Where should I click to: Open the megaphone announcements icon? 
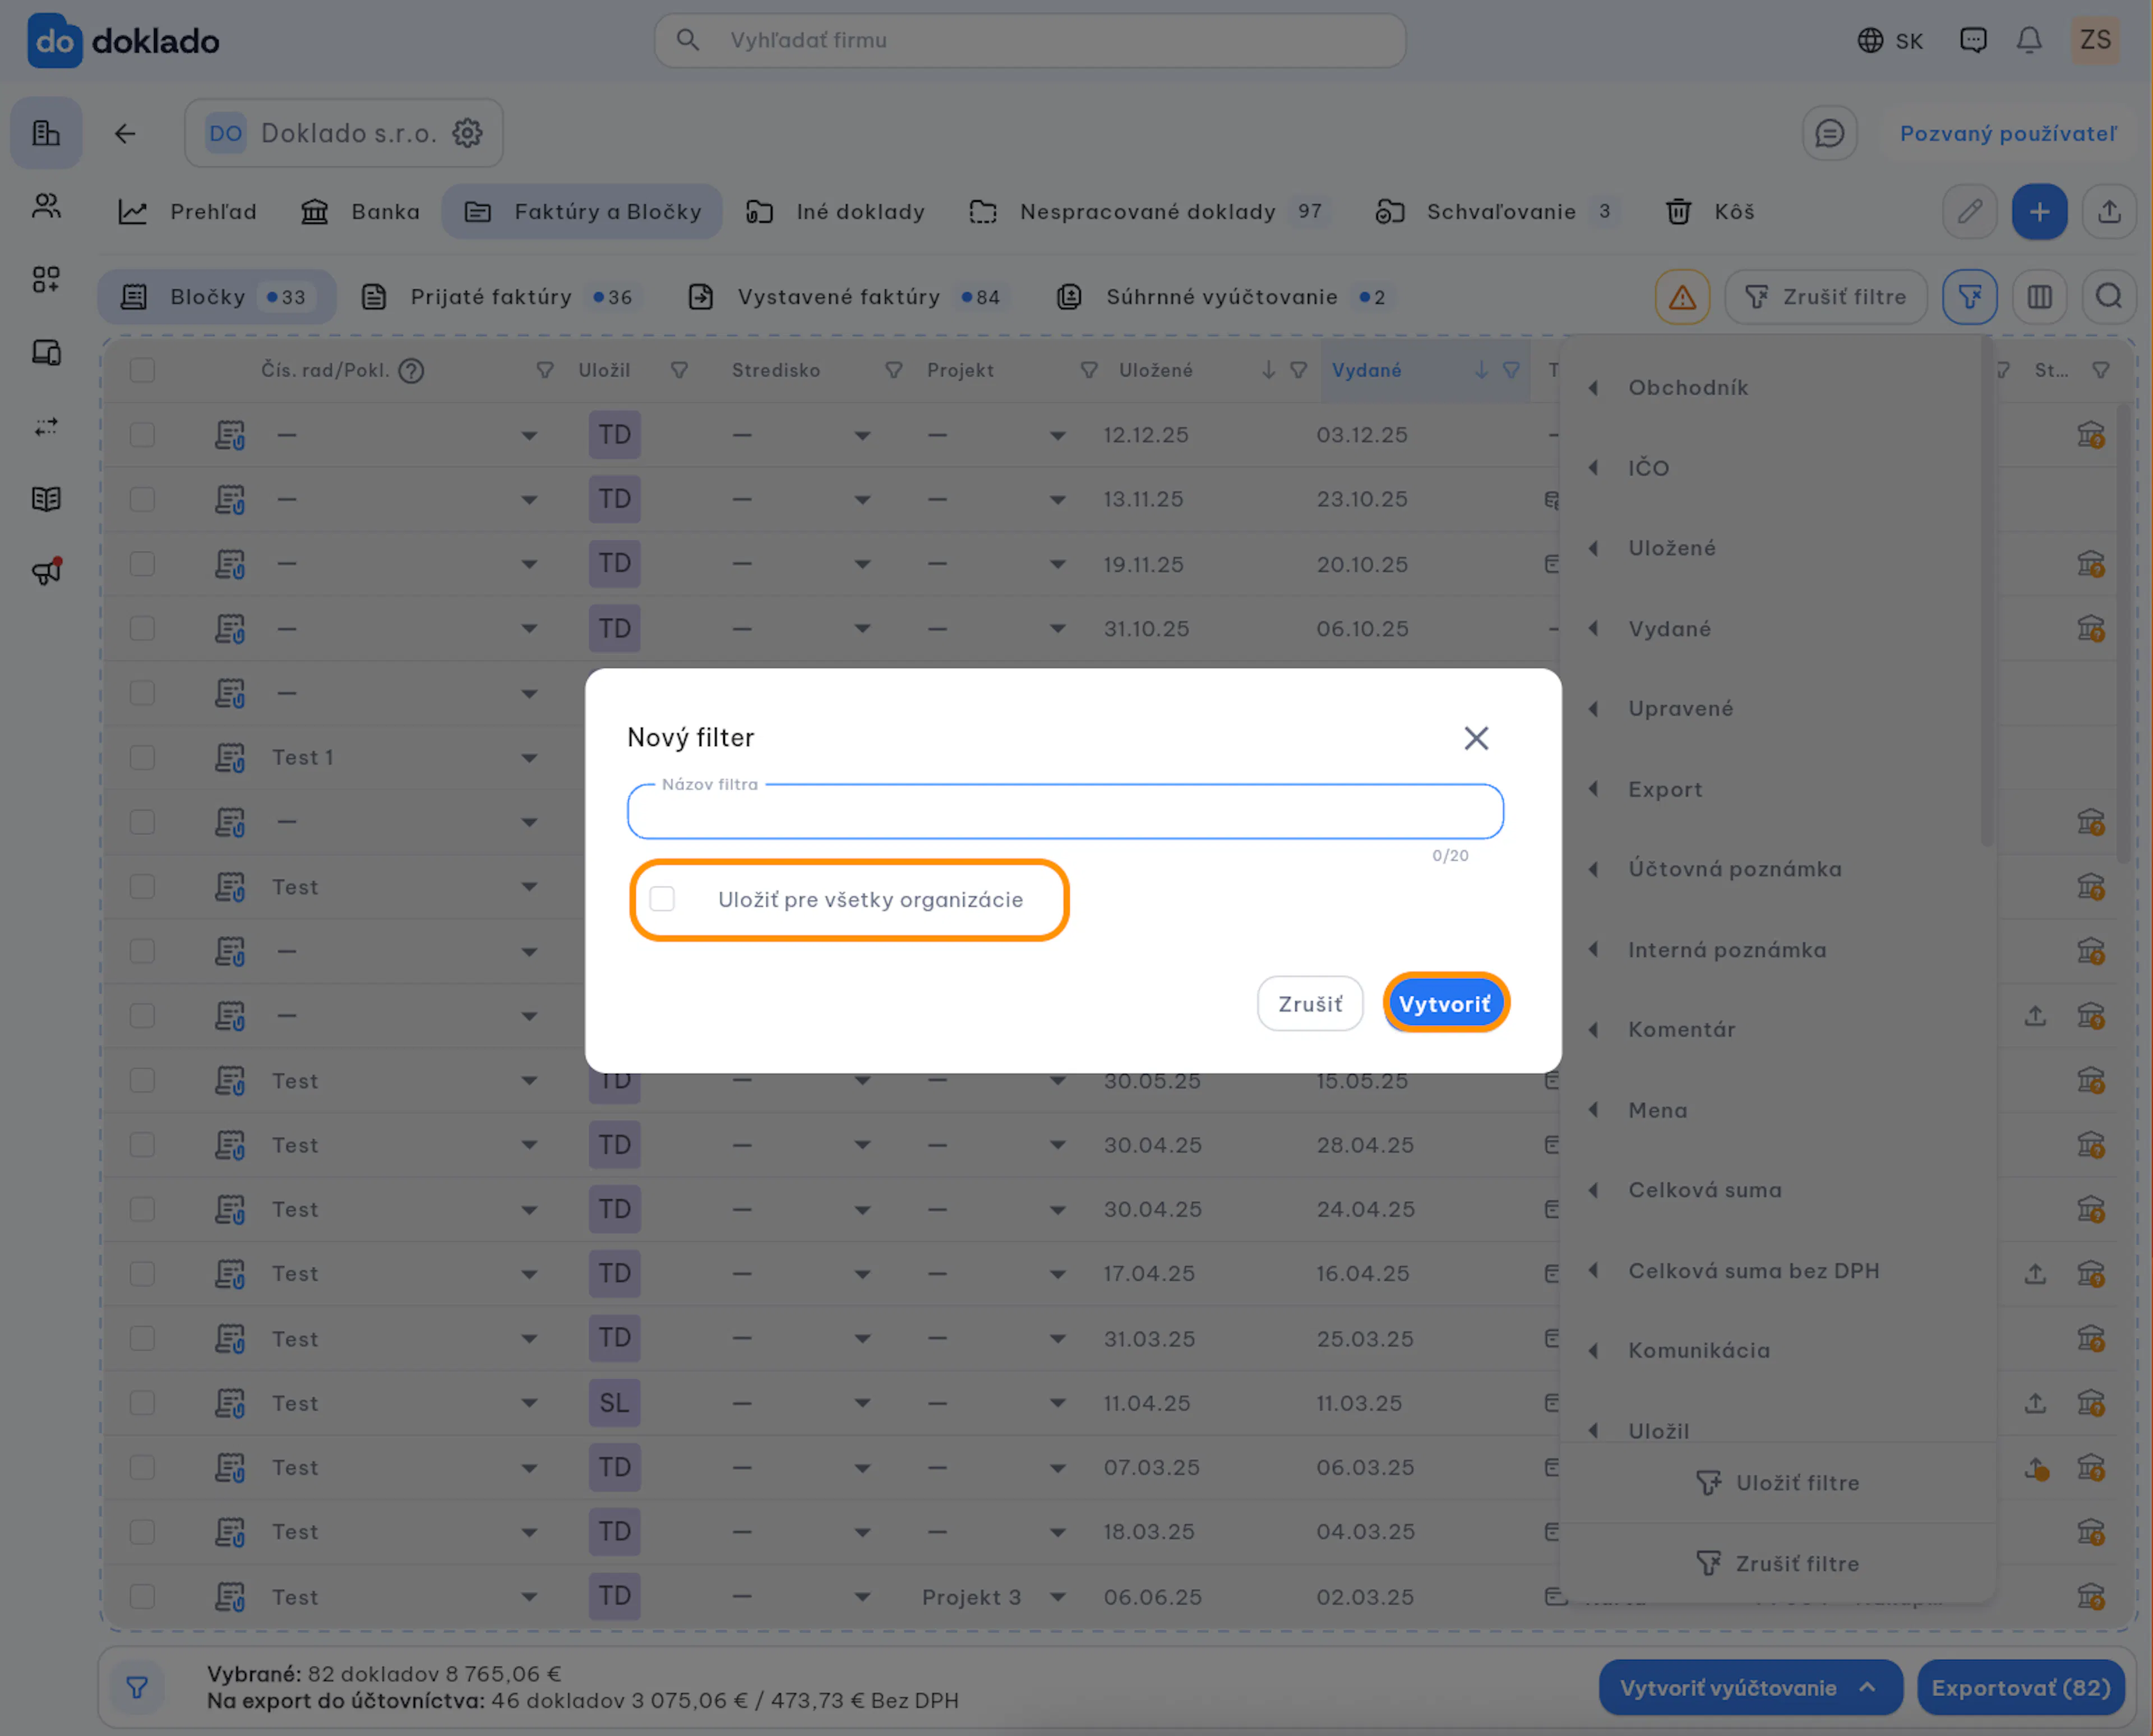tap(46, 572)
